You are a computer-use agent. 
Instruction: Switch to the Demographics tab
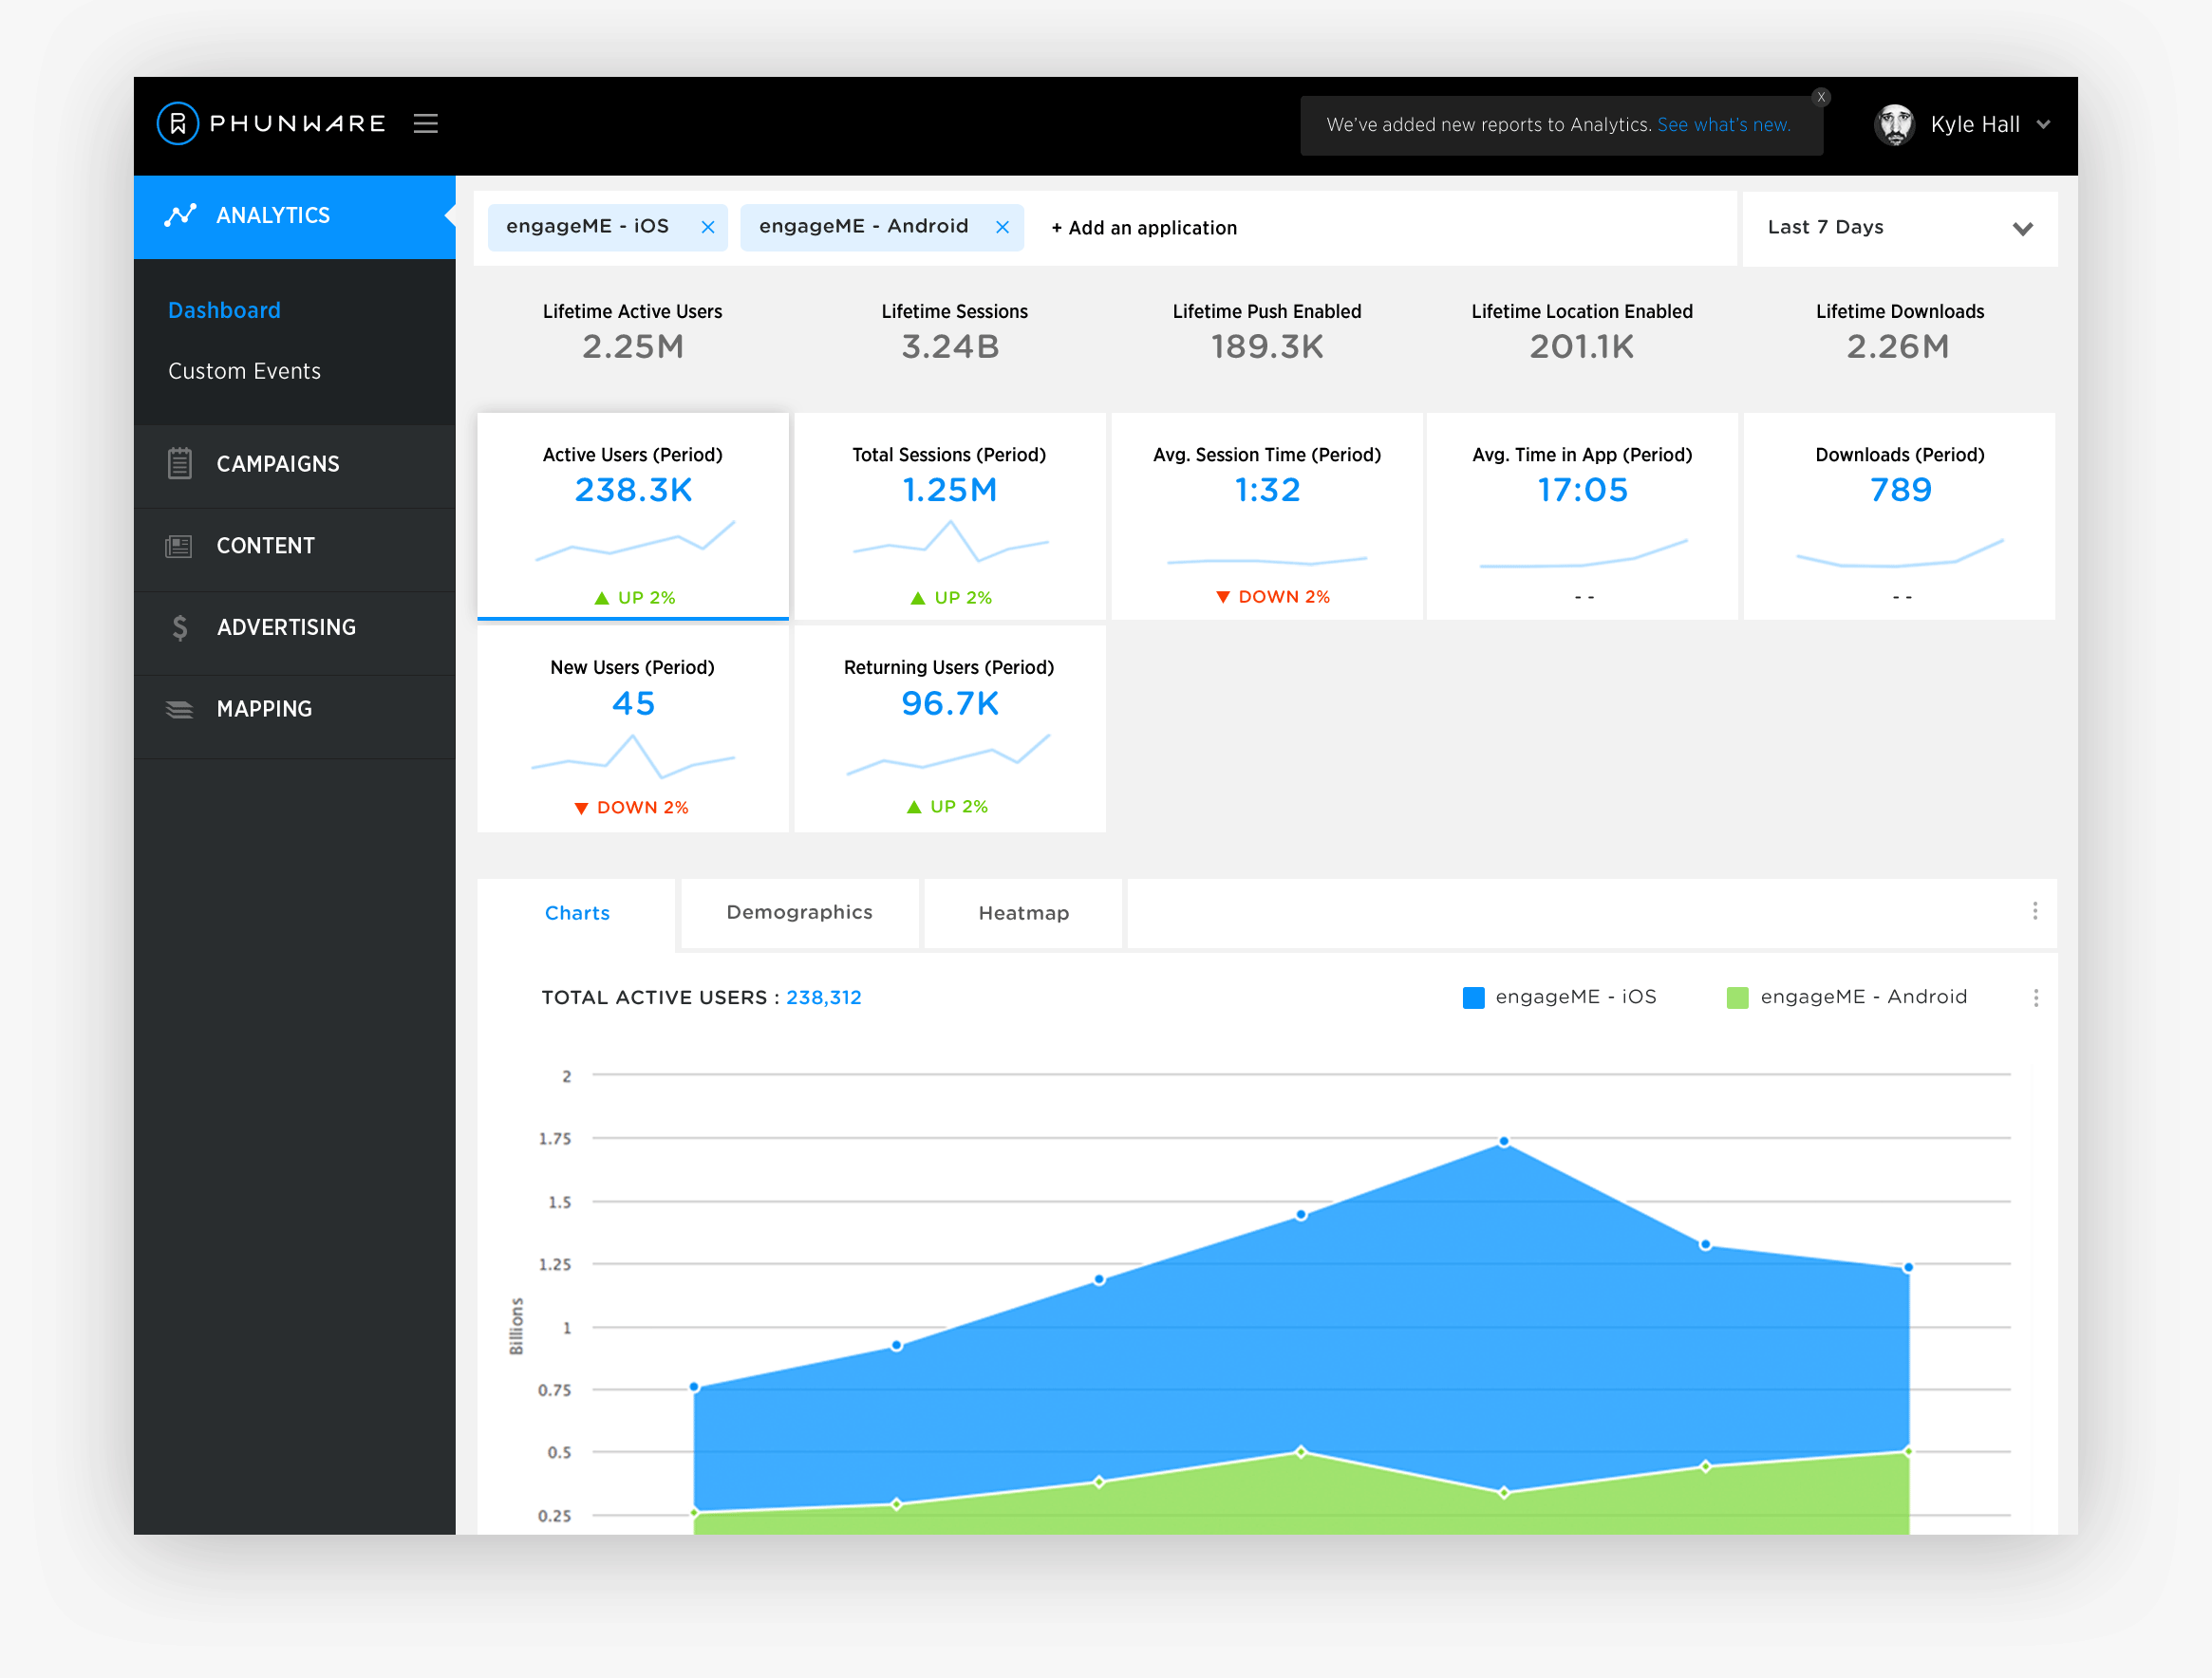[800, 912]
